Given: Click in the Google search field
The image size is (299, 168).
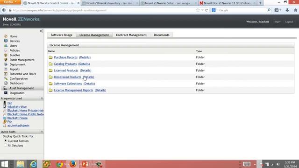Looking at the screenshot, I should point(242,10).
